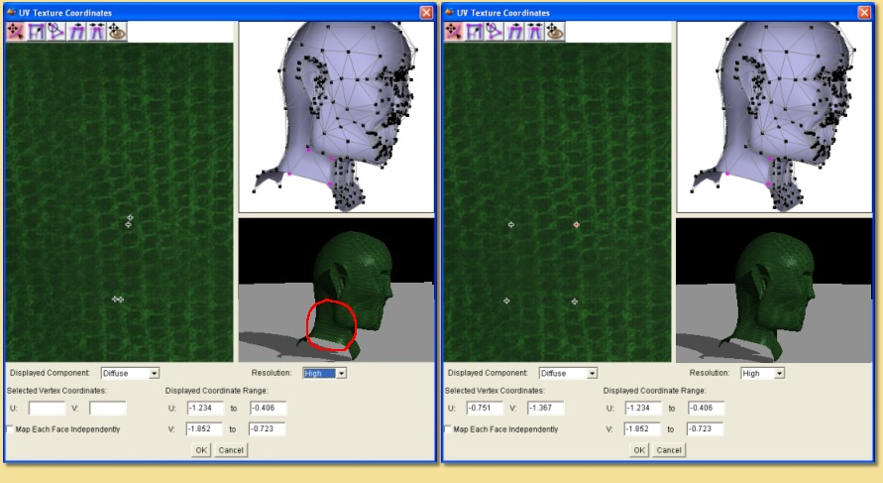Viewport: 883px width, 483px height.
Task: Close the right UV Texture Coordinates window
Action: tap(866, 12)
